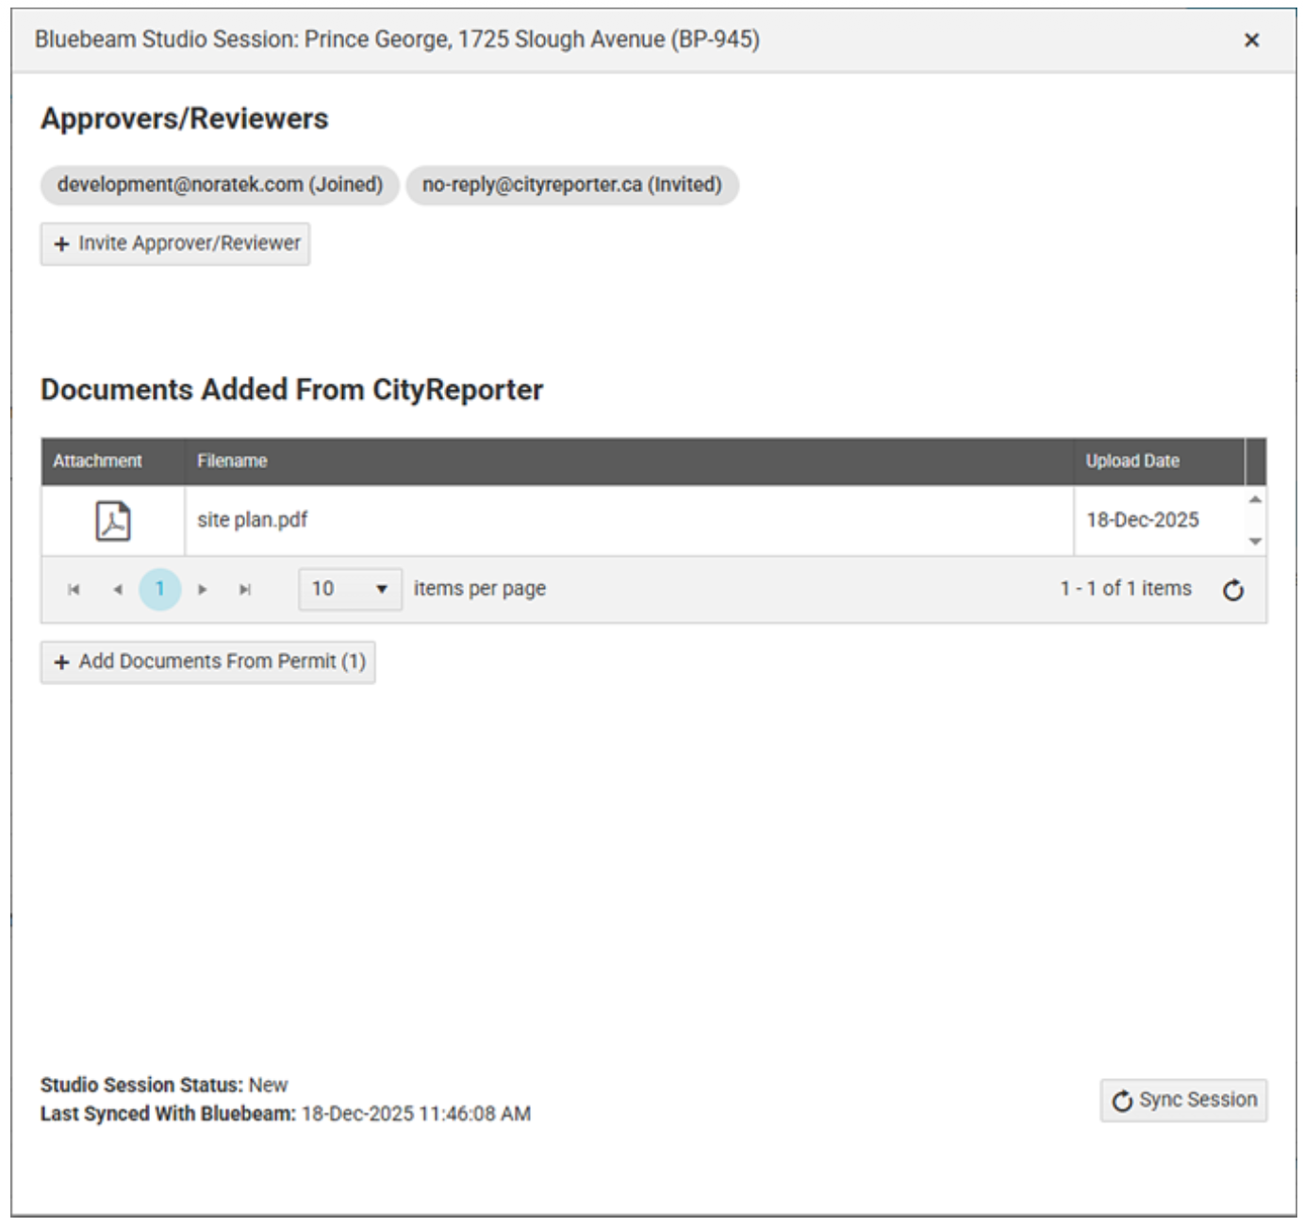The width and height of the screenshot is (1303, 1227).
Task: Select the development@noratek.com reviewer chip
Action: [x=220, y=185]
